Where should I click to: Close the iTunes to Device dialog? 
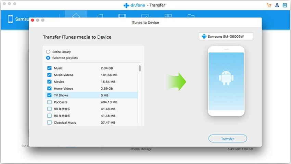[x=33, y=20]
